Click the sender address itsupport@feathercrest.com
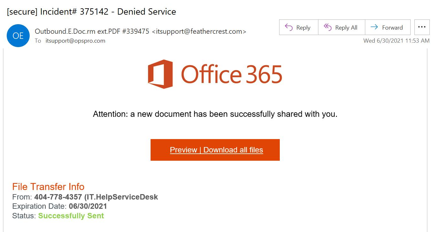The height and width of the screenshot is (232, 431). 199,31
